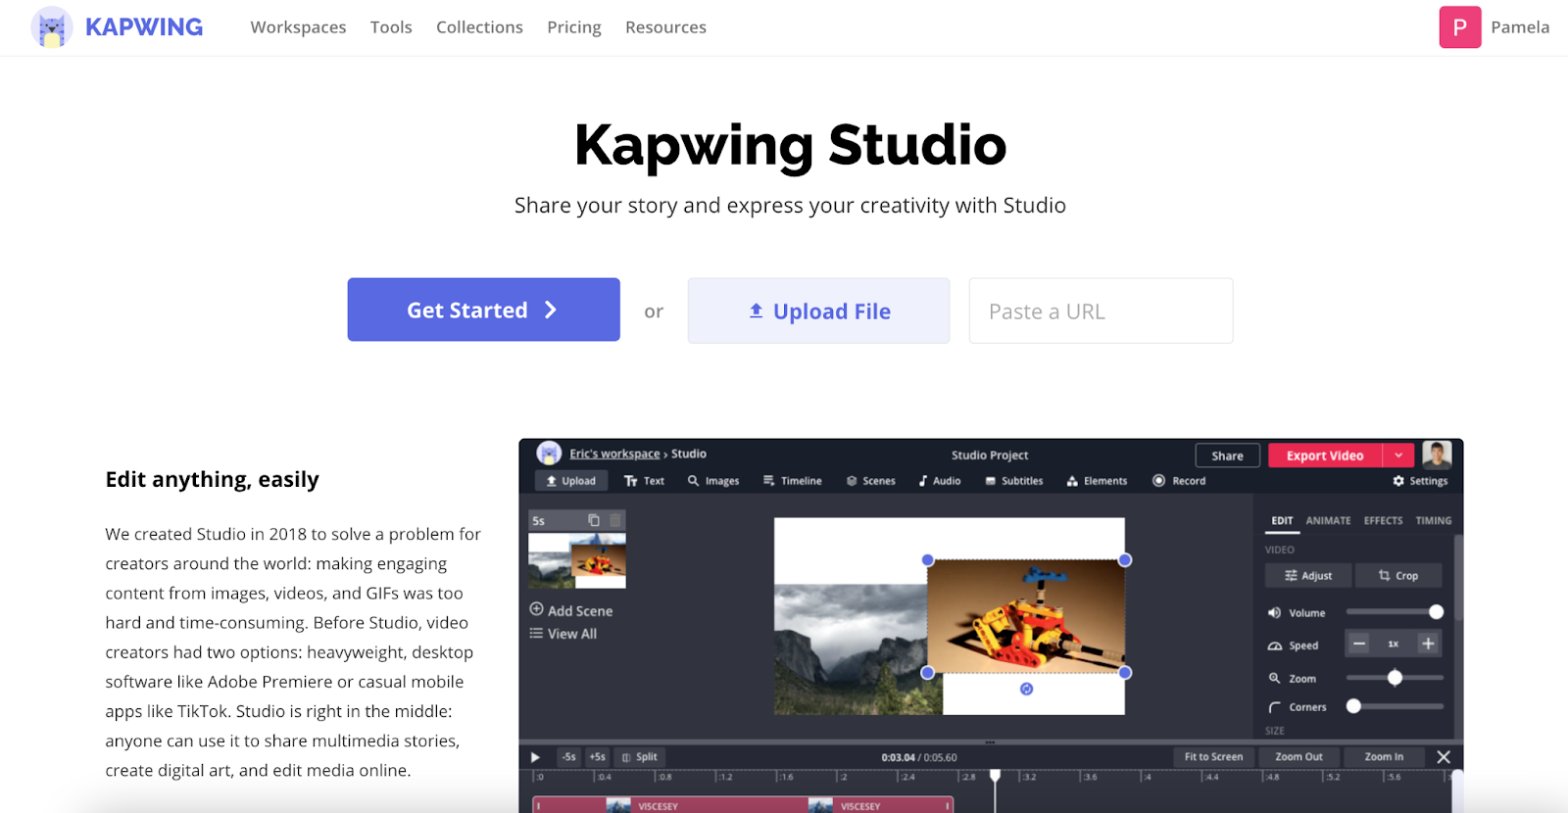Viewport: 1568px width, 813px height.
Task: Switch to the EDIT tab
Action: 1282,521
